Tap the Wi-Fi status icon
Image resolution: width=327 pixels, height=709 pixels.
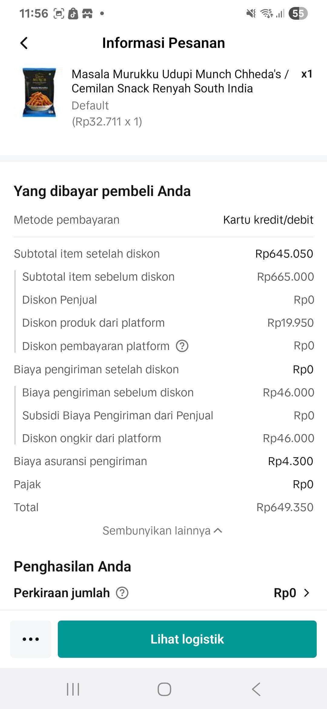click(267, 14)
